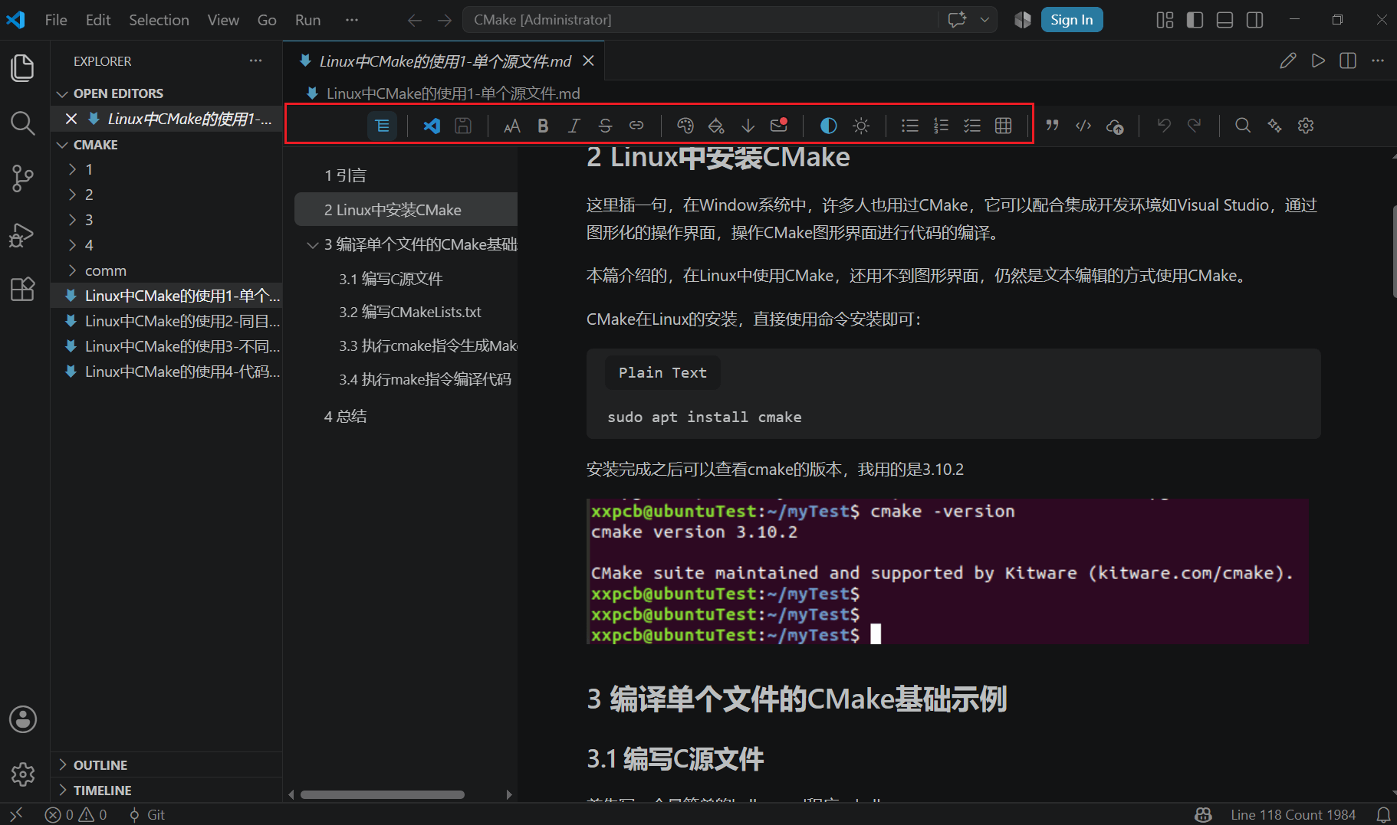
Task: Insert a hyperlink
Action: (x=636, y=126)
